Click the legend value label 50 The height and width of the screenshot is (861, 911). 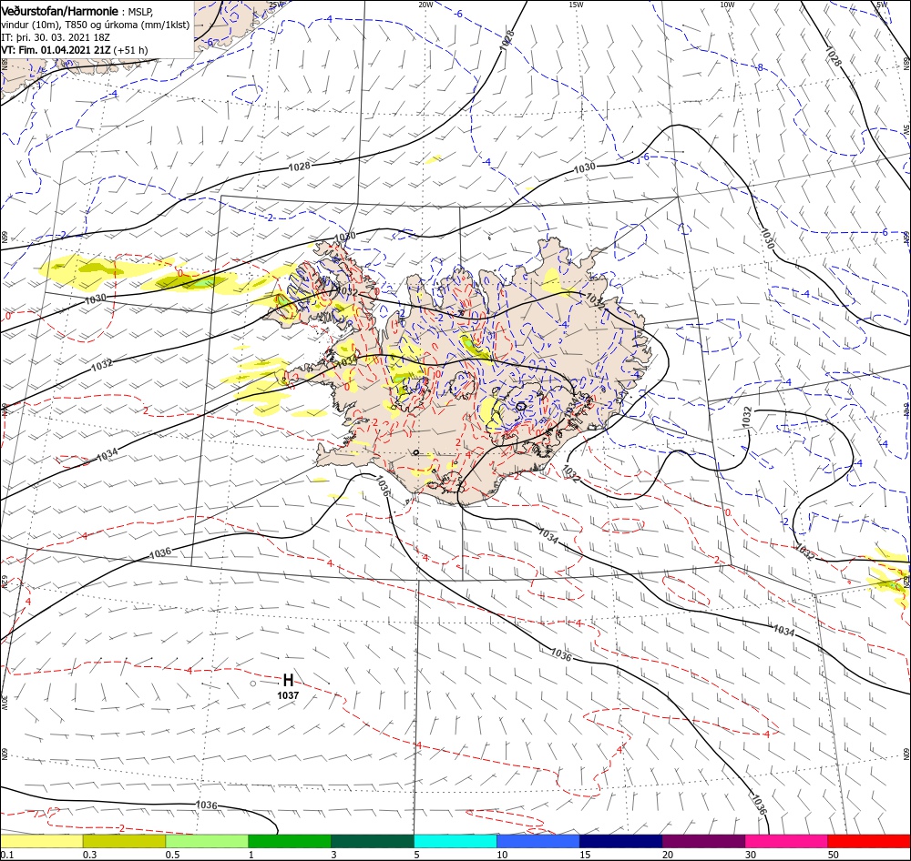pyautogui.click(x=834, y=855)
